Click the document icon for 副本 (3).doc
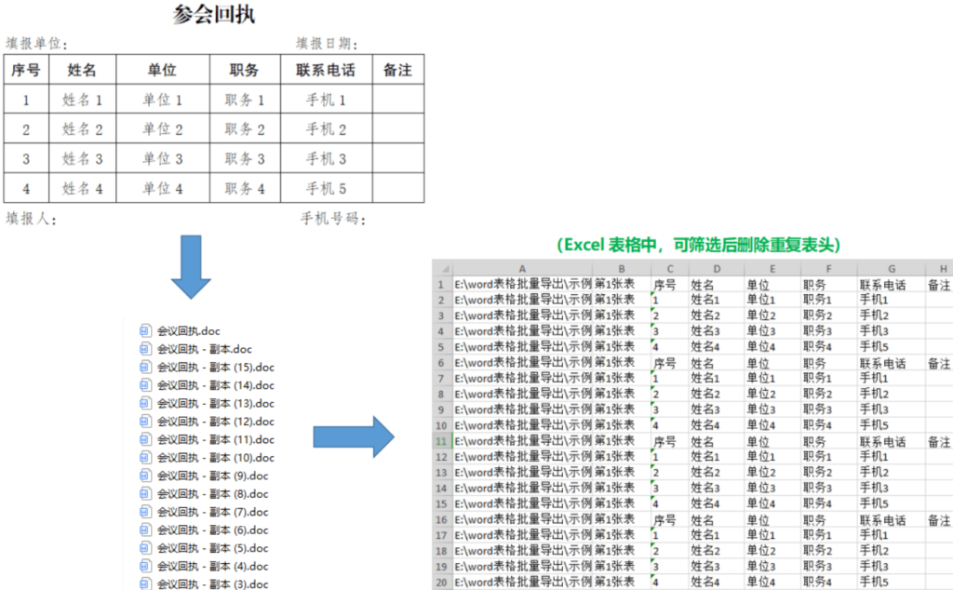This screenshot has height=590, width=953. [145, 583]
